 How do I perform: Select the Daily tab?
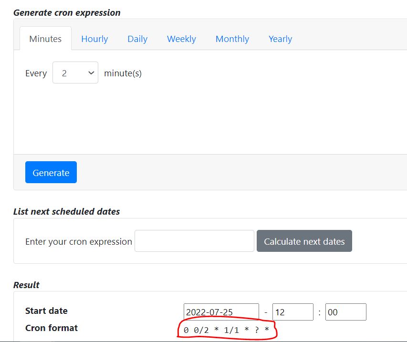[x=137, y=39]
